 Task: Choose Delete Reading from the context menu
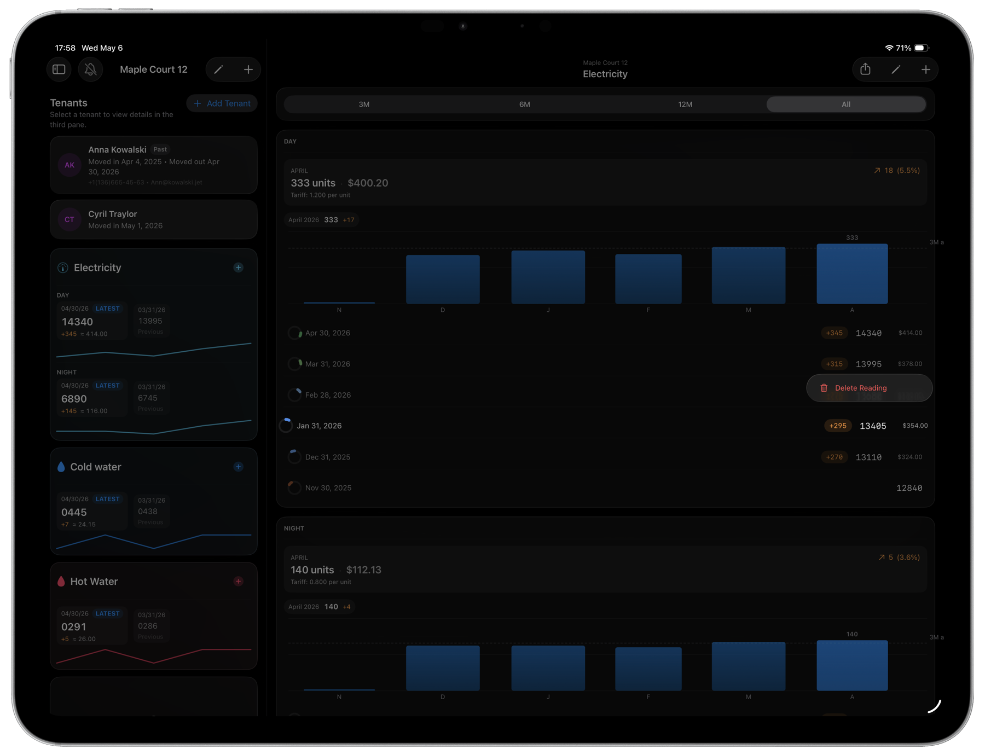(869, 388)
